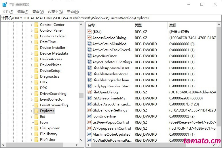Click the DWORD icon of IconUnderline
This screenshot has height=148, width=222.
(x=89, y=116)
